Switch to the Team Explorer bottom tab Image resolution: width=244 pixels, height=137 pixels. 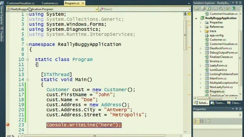218,103
